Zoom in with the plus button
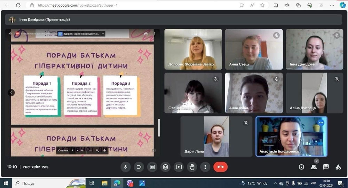This screenshot has width=348, height=188. (104, 150)
